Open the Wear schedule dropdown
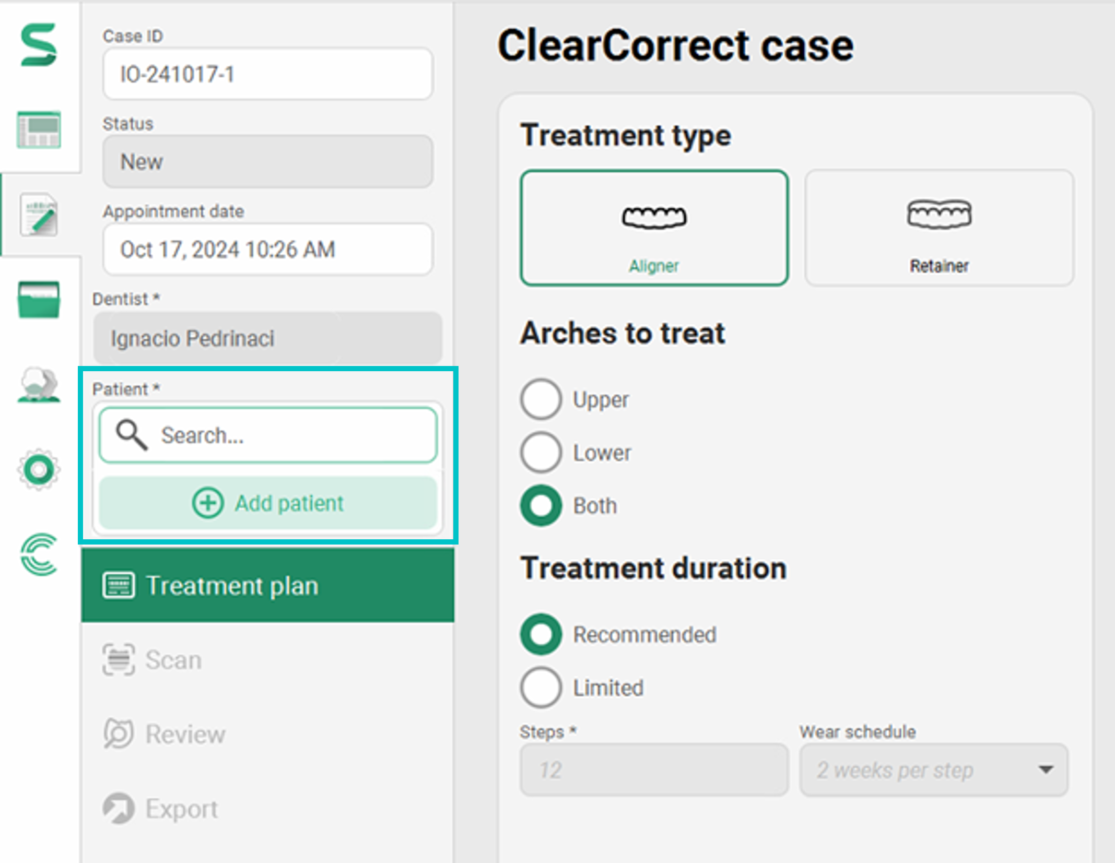This screenshot has width=1115, height=863. click(933, 770)
